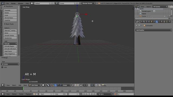Open the Mesh menu in 3D header
This screenshot has width=173, height=97.
[25, 85]
